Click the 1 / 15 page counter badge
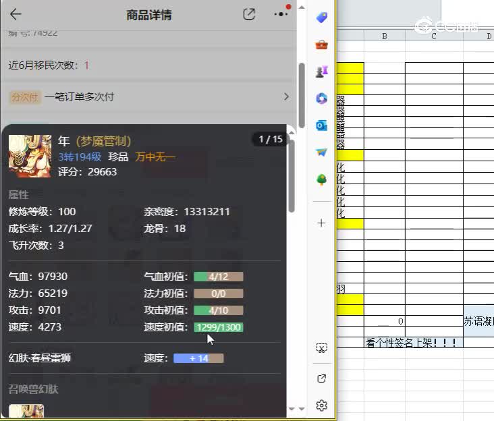The width and height of the screenshot is (494, 421). [270, 140]
